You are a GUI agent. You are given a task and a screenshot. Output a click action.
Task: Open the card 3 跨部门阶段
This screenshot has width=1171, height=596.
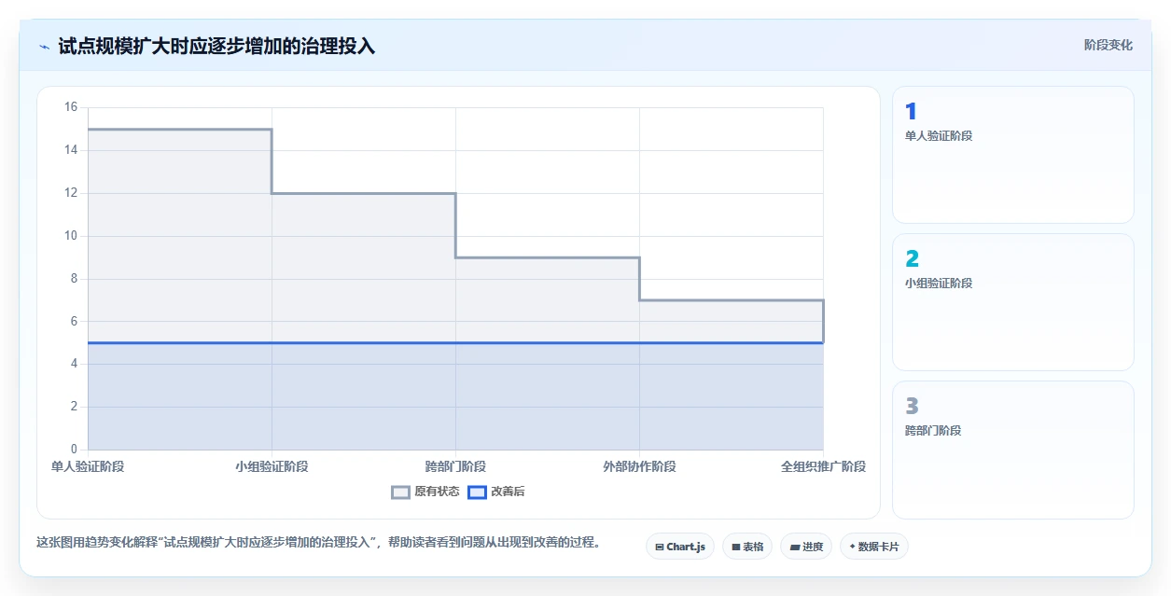[x=1013, y=450]
